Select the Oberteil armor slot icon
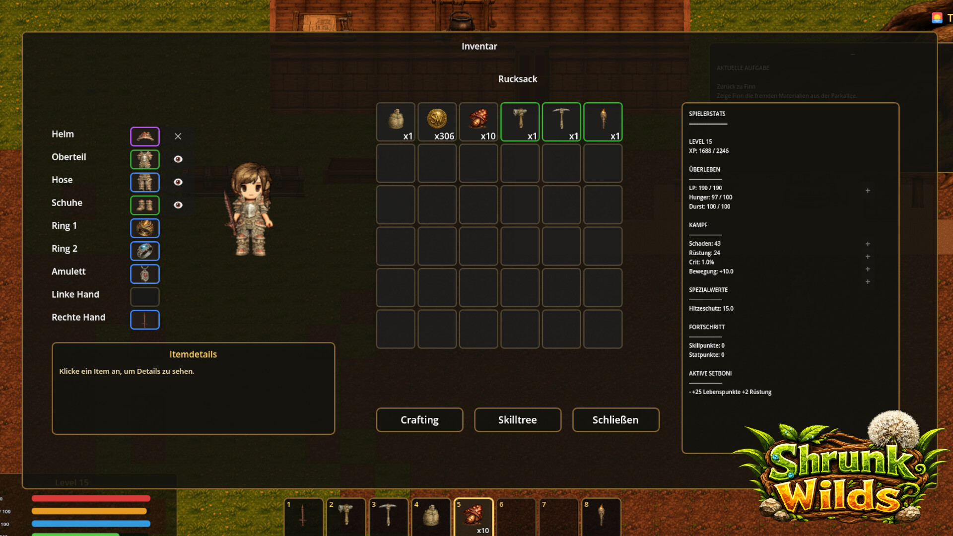This screenshot has height=536, width=953. click(145, 159)
